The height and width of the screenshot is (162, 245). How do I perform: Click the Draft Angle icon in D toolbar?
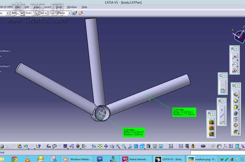pos(236,107)
